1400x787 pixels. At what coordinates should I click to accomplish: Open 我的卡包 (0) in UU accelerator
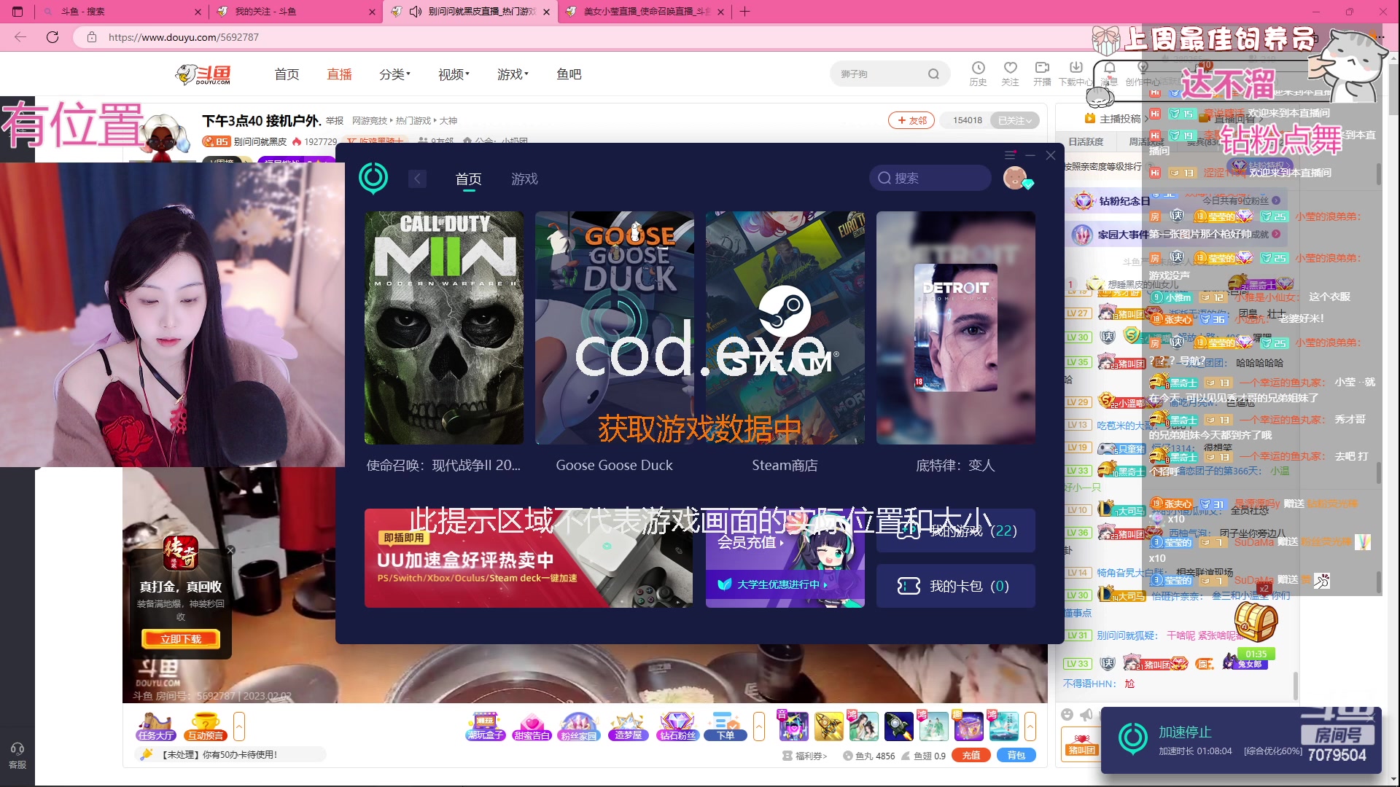[x=955, y=586]
